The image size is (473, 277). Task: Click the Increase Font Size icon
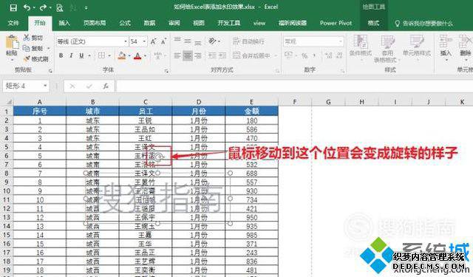(x=154, y=41)
